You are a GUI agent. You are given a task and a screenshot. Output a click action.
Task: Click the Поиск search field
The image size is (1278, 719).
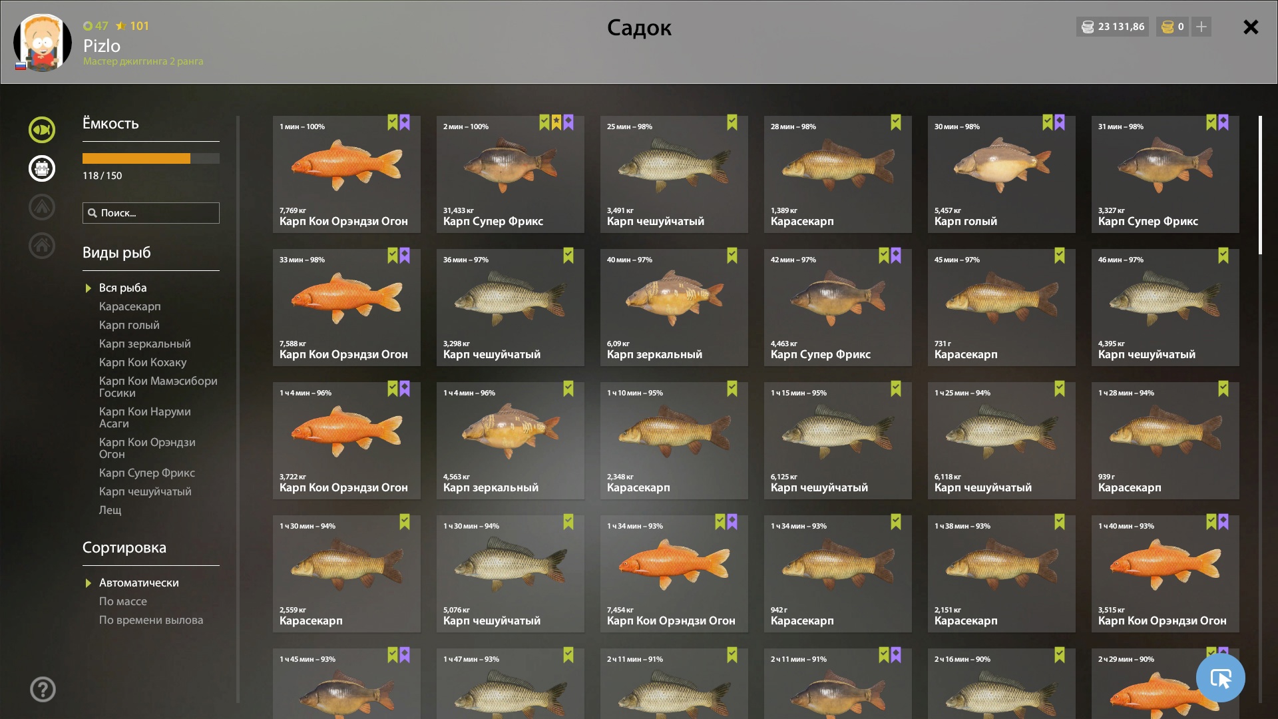click(151, 213)
